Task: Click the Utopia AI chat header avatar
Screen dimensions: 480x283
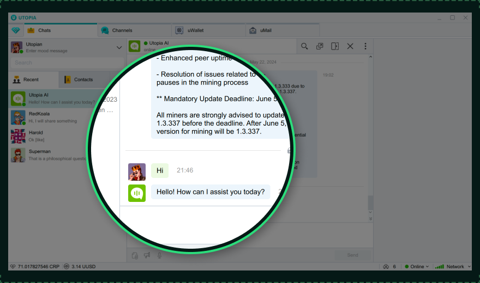Action: 134,46
